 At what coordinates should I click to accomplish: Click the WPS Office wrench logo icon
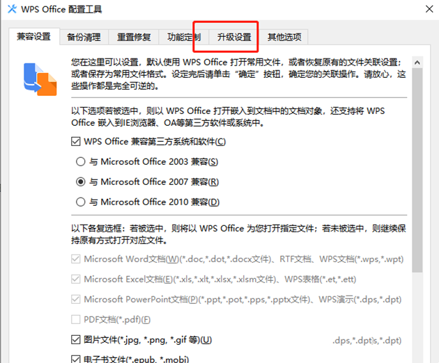click(12, 9)
